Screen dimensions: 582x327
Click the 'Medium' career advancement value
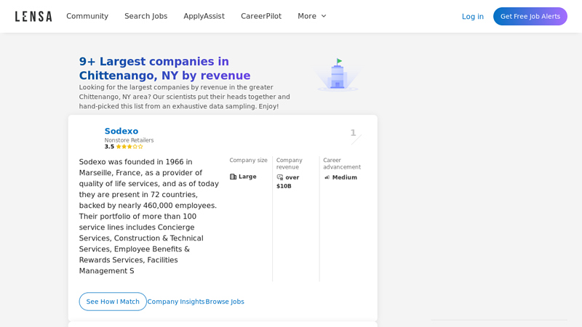pos(345,177)
